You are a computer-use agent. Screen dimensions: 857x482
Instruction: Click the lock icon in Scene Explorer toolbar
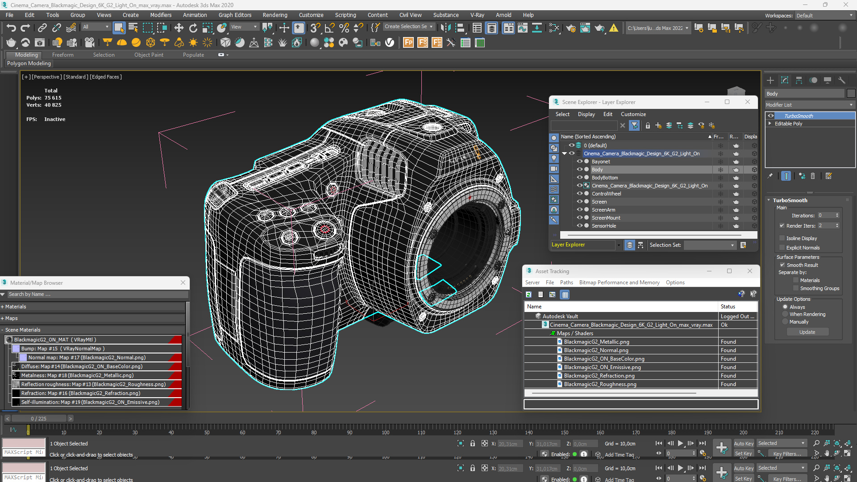[648, 126]
